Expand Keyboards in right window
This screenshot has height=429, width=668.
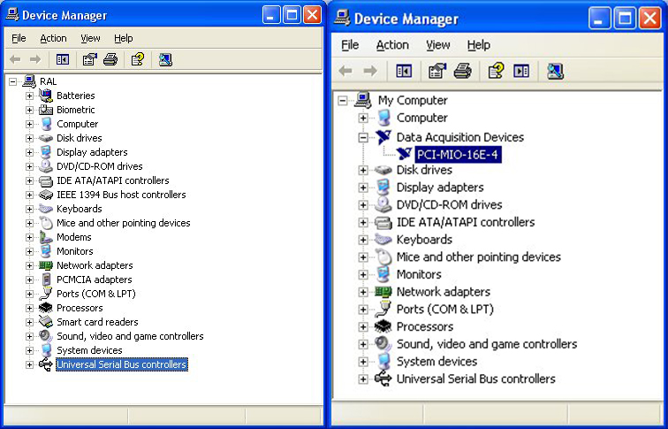(x=363, y=240)
